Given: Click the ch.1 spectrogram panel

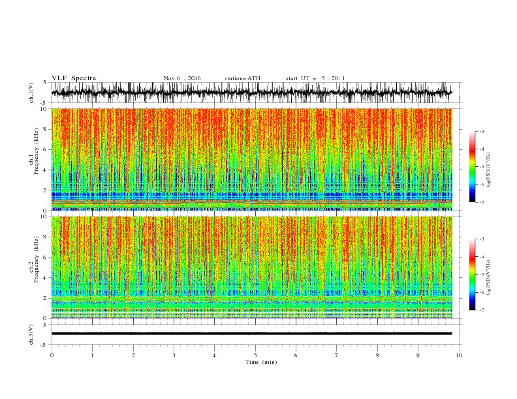Looking at the screenshot, I should click(251, 159).
